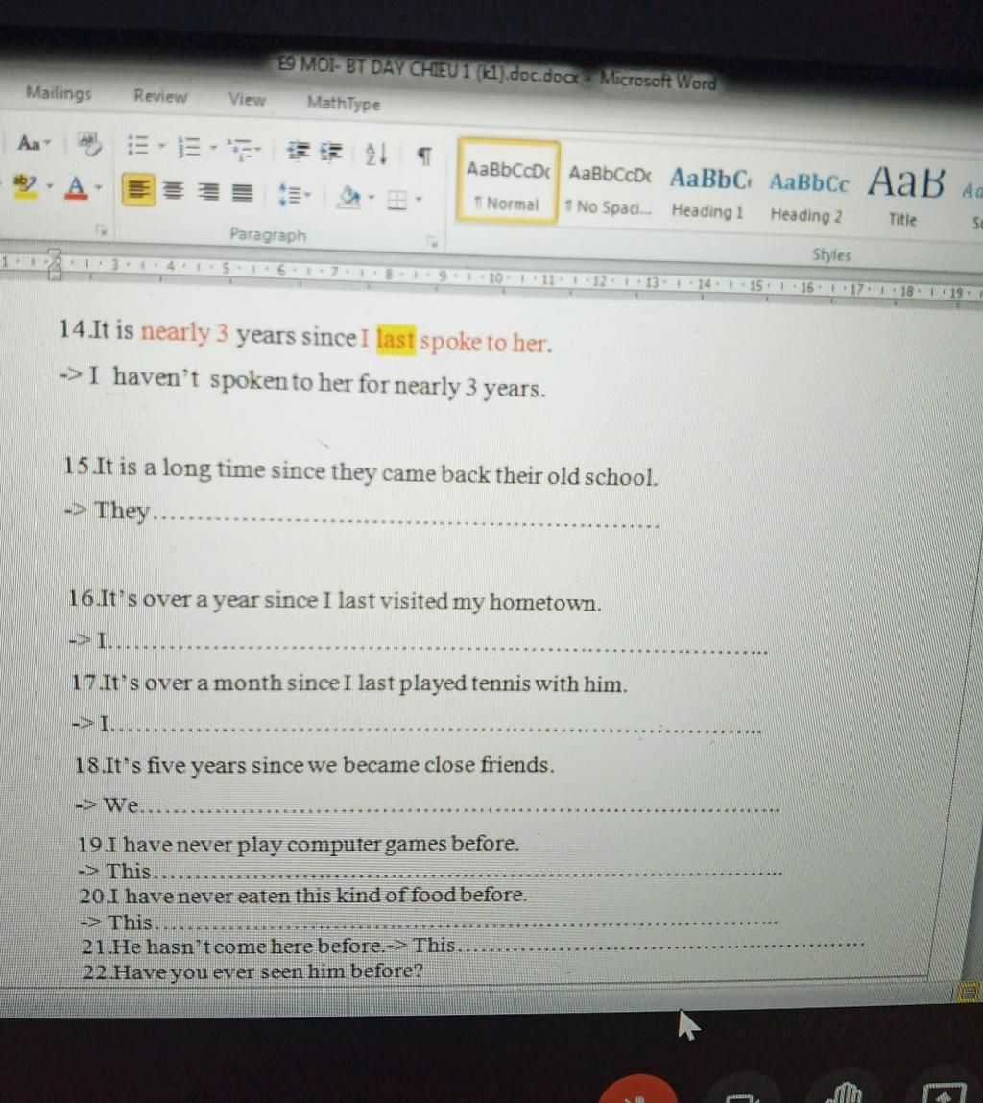The height and width of the screenshot is (1103, 983).
Task: Click the Increase Indent icon
Action: tap(331, 152)
